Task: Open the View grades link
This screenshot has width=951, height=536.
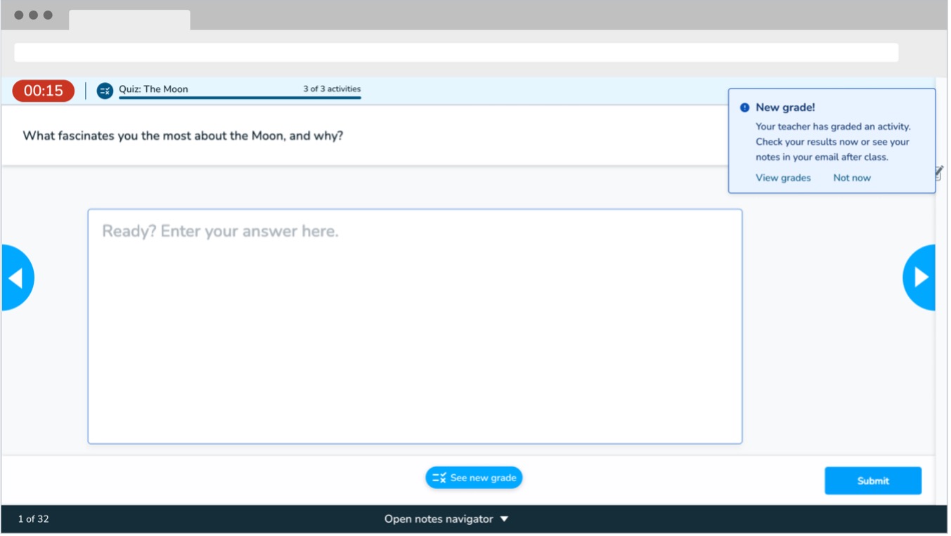Action: point(783,178)
